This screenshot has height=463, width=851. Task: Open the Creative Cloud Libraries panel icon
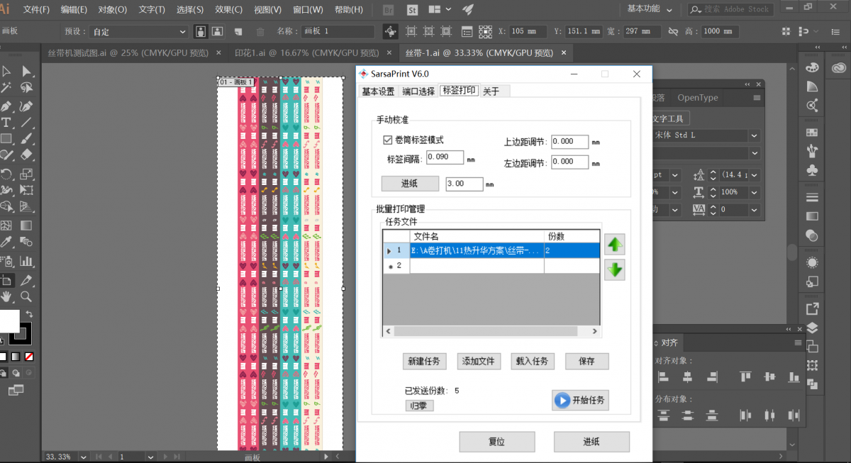pyautogui.click(x=839, y=67)
